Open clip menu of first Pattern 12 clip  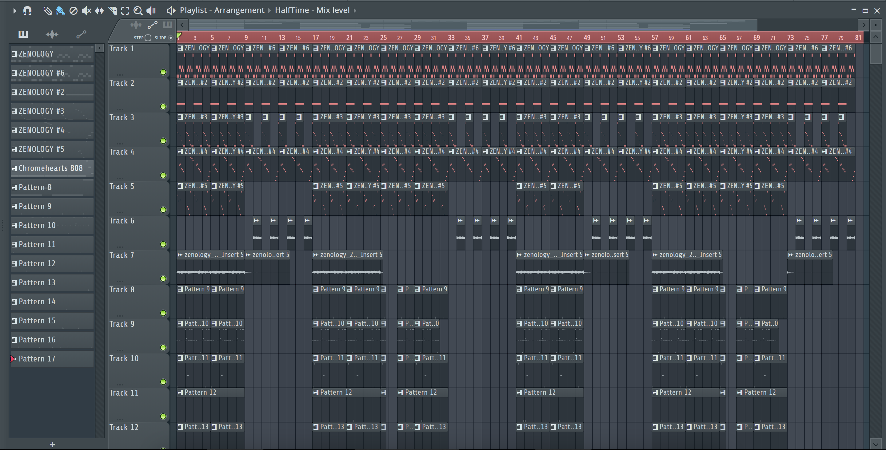click(x=180, y=393)
